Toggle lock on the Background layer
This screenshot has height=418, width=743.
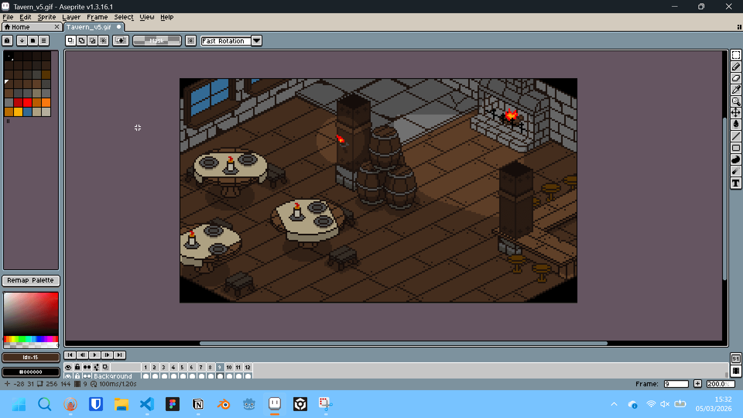(77, 376)
